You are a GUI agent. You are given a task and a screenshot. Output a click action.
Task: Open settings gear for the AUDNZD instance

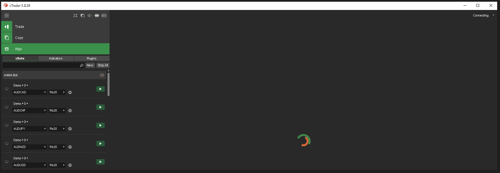(70, 147)
